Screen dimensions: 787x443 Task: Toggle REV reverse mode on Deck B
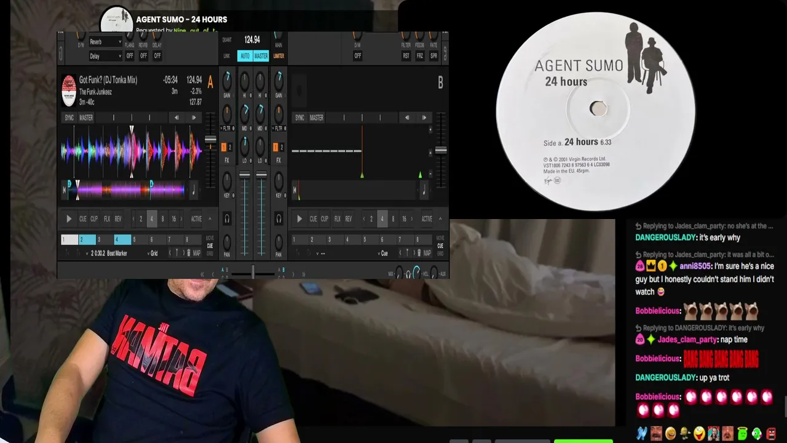pos(348,219)
